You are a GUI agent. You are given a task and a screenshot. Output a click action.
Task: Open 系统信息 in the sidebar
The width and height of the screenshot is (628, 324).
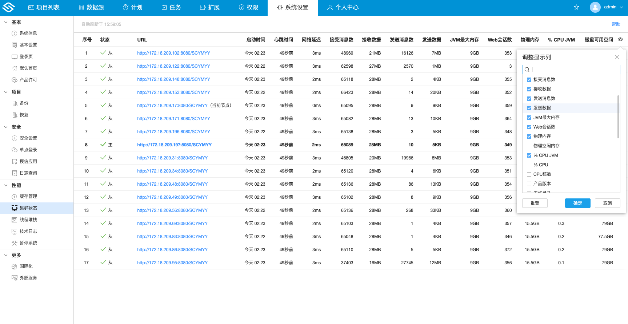(x=28, y=33)
